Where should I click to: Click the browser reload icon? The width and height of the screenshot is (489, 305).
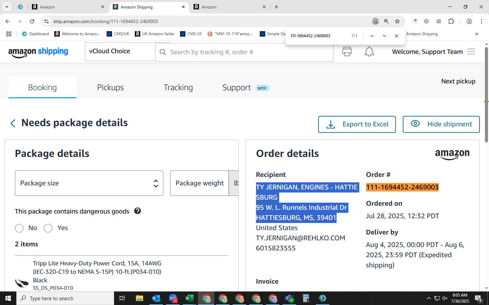(32, 21)
